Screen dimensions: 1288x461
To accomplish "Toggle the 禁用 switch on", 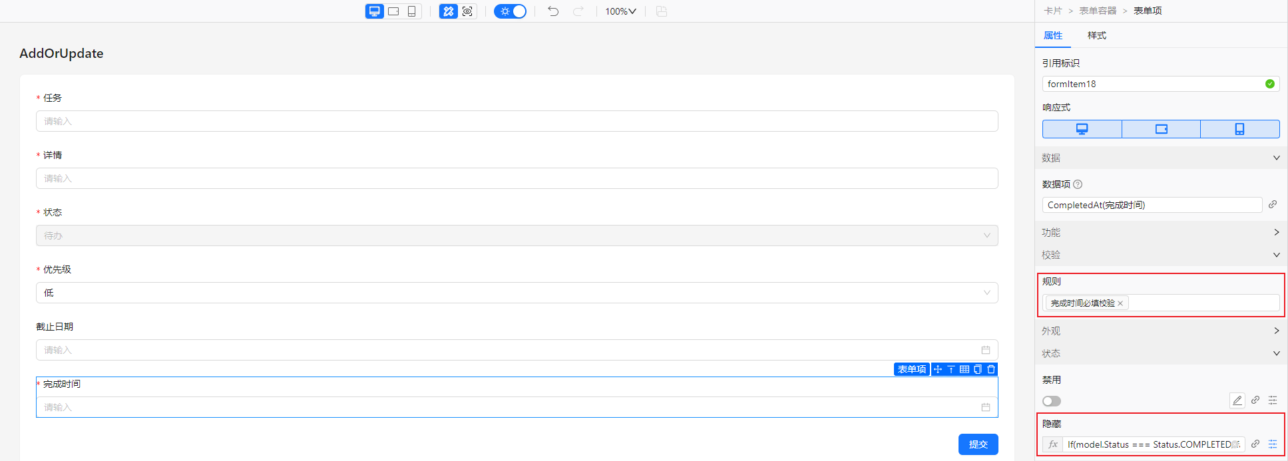I will [1052, 401].
